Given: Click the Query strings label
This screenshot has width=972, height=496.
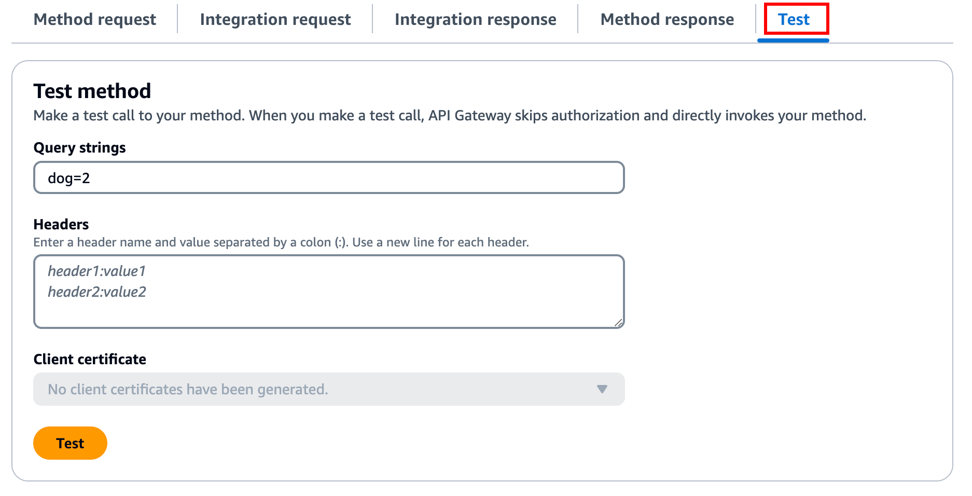Looking at the screenshot, I should 79,147.
